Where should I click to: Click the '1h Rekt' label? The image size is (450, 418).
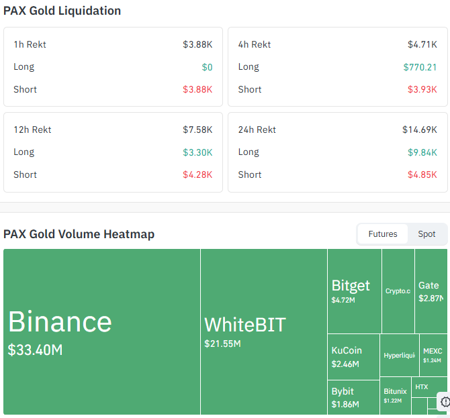pyautogui.click(x=30, y=44)
